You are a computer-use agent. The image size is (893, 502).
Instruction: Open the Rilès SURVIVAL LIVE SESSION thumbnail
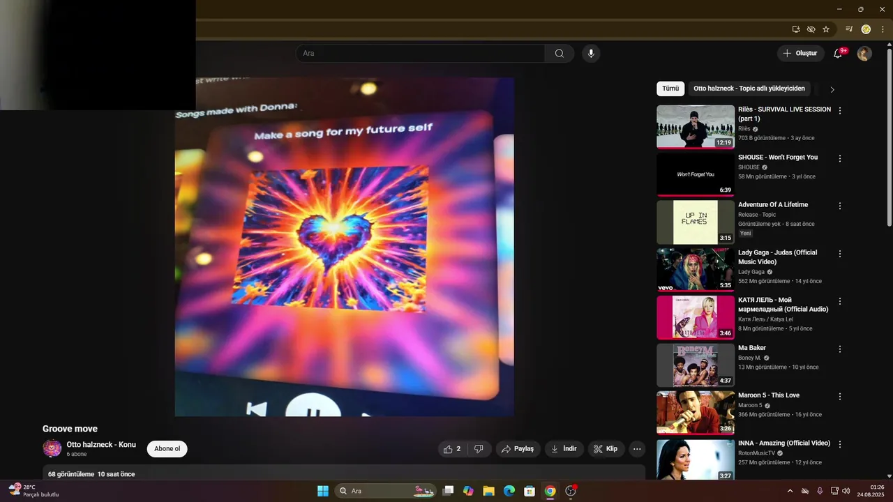pyautogui.click(x=696, y=127)
